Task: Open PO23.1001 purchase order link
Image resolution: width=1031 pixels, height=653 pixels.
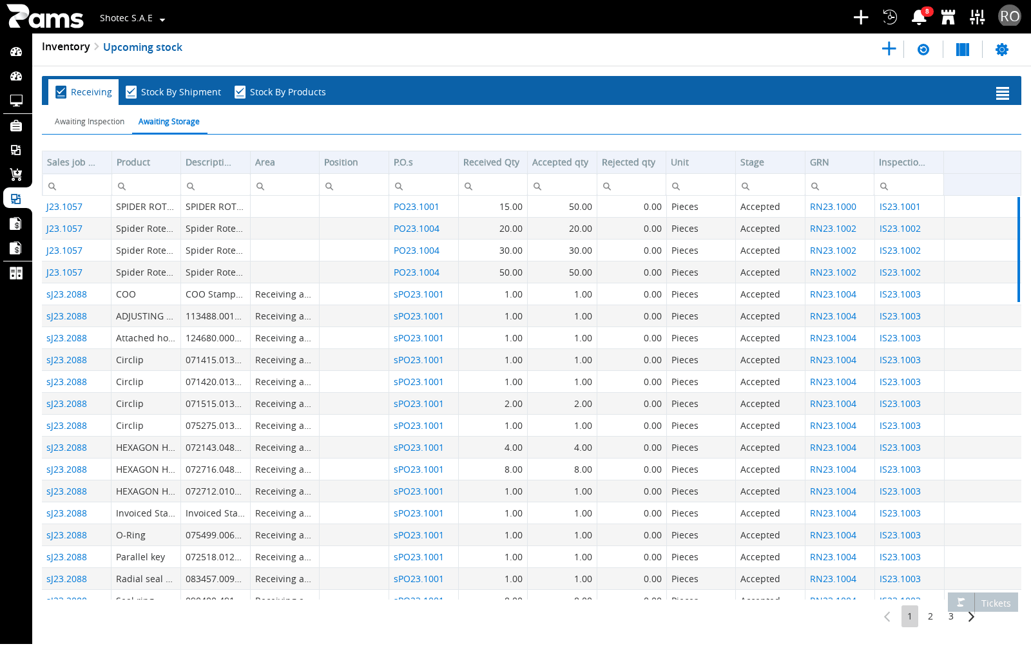Action: point(416,207)
